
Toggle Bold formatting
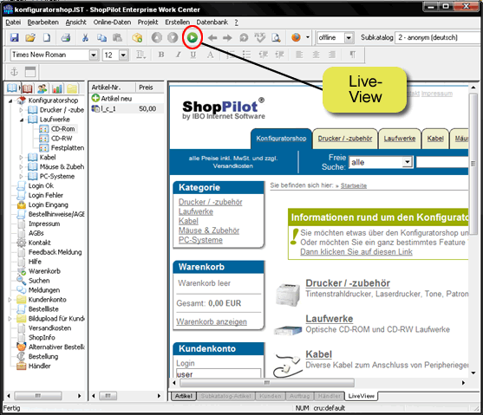click(x=161, y=55)
